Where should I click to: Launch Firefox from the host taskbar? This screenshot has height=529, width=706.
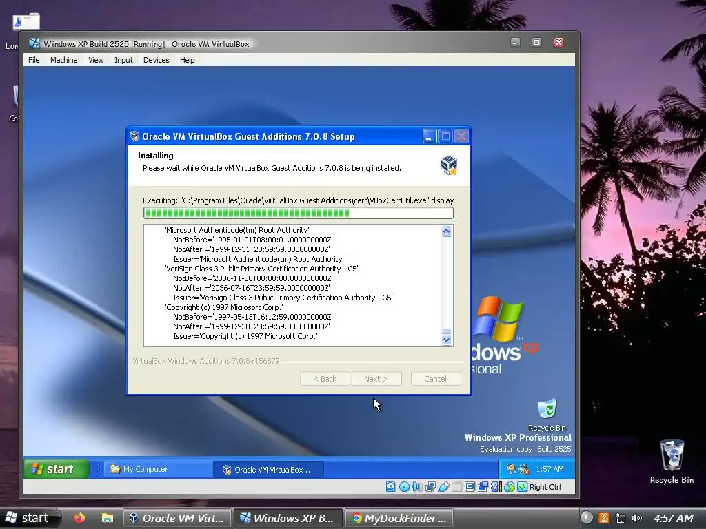(79, 518)
